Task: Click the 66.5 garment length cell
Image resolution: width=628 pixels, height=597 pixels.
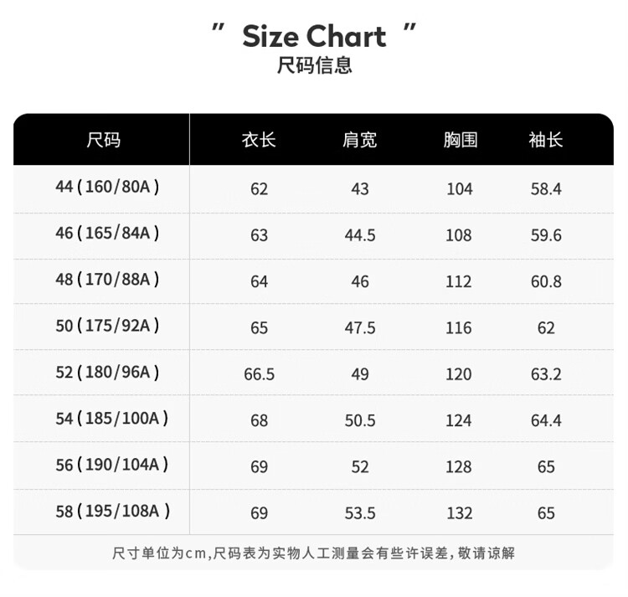Action: (x=259, y=374)
